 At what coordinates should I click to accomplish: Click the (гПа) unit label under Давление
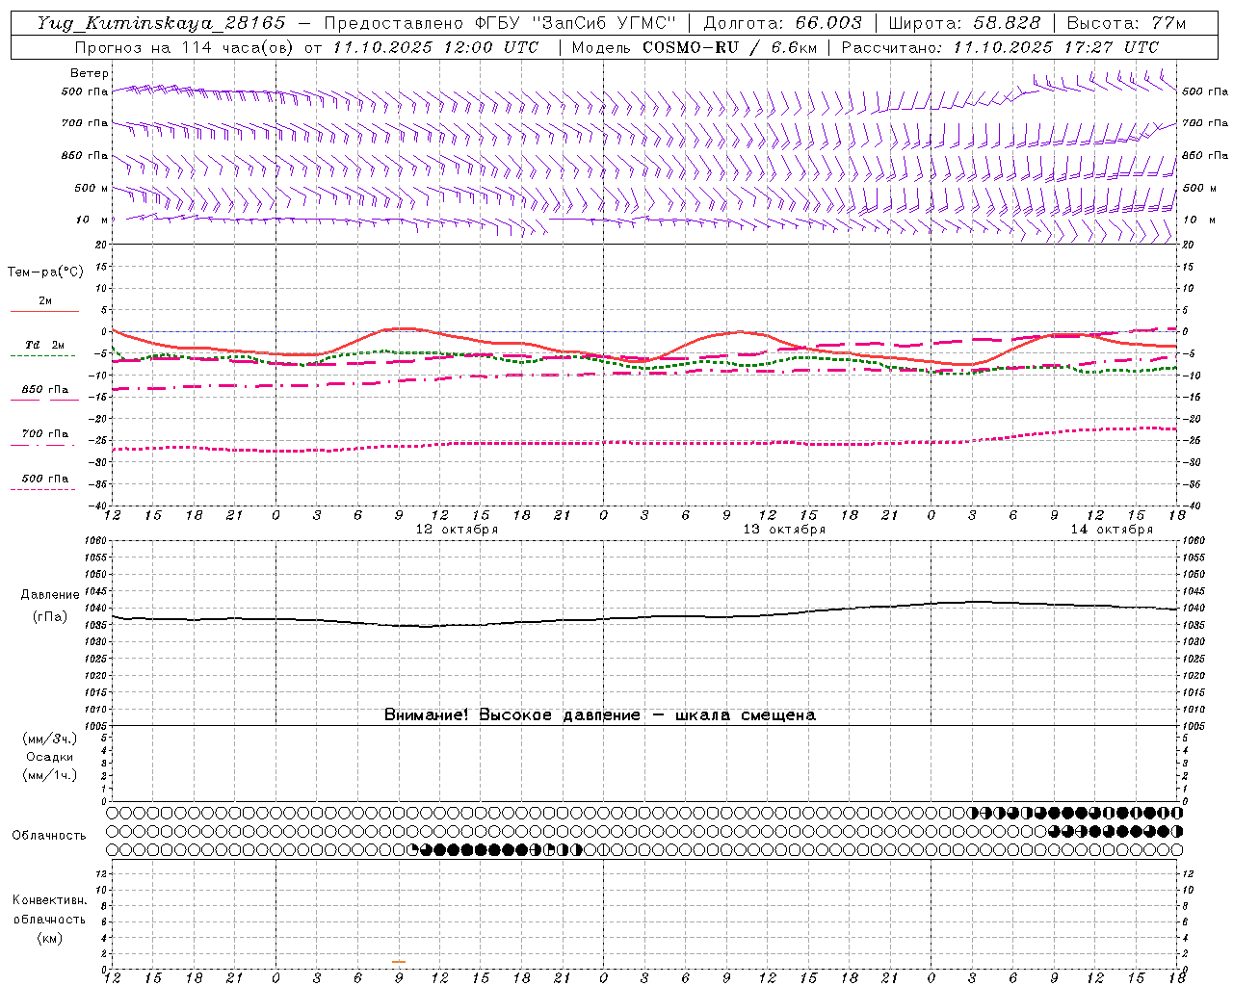click(x=50, y=617)
